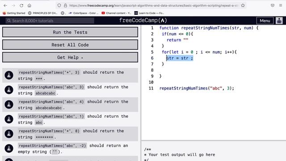Click the freeCodeCamp logo
The height and width of the screenshot is (161, 286).
pyautogui.click(x=143, y=21)
